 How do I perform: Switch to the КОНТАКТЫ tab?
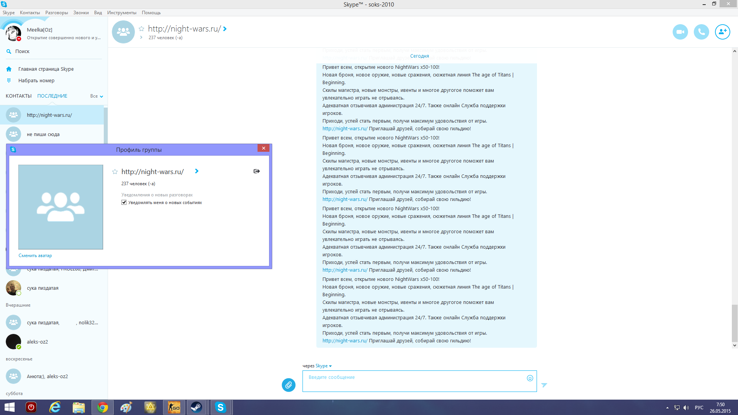click(x=18, y=96)
